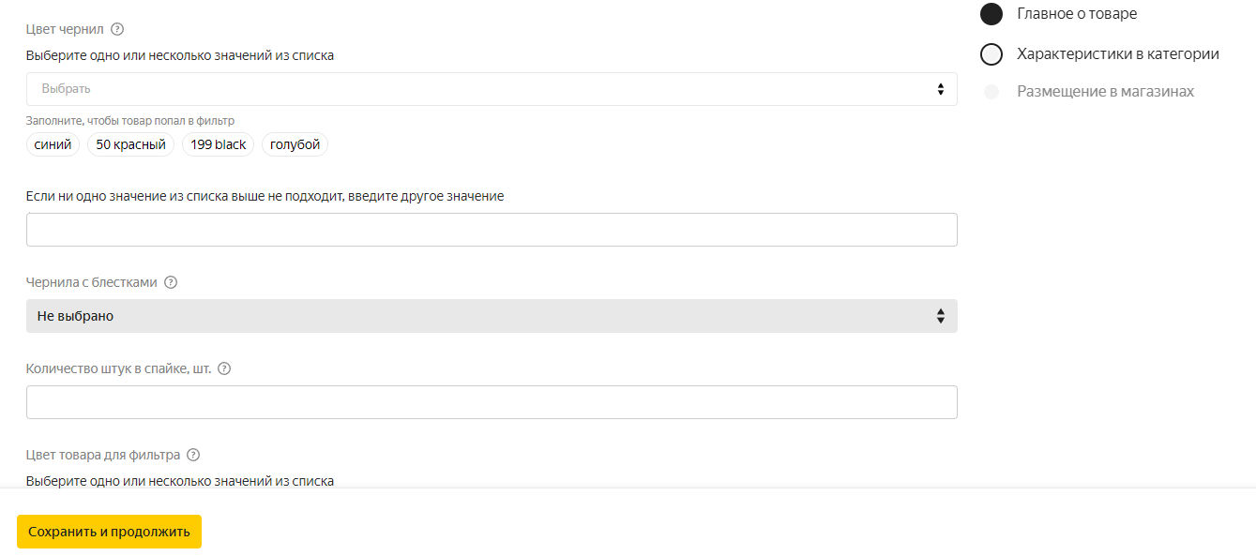Select the голубой suggestion chip
Viewport: 1256px width, 556px height.
pyautogui.click(x=295, y=144)
